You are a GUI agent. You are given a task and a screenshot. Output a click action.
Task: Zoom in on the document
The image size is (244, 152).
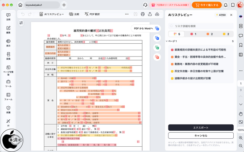(241, 138)
